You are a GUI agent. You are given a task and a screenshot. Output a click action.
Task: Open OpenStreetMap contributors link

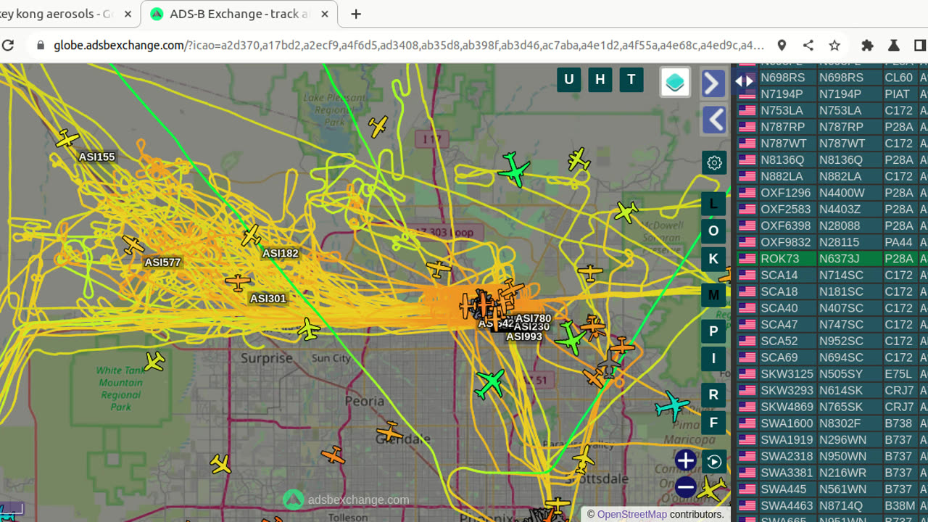click(x=631, y=514)
